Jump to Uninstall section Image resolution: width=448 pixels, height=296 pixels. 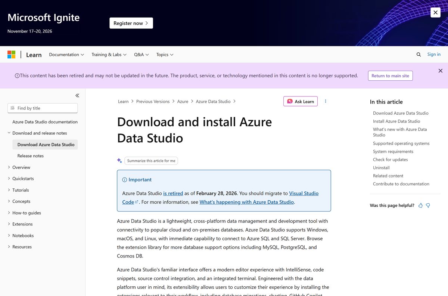click(381, 168)
